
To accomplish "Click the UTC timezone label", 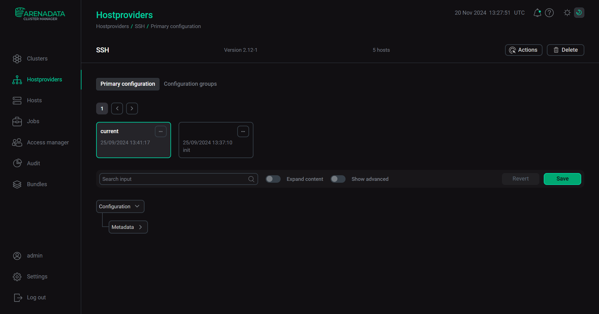I will [x=519, y=13].
